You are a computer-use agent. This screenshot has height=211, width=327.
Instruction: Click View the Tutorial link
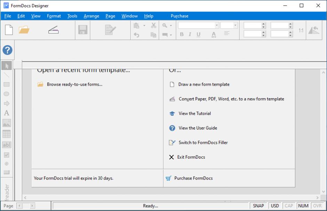194,113
